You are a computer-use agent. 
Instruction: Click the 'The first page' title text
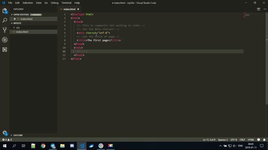click(x=98, y=40)
